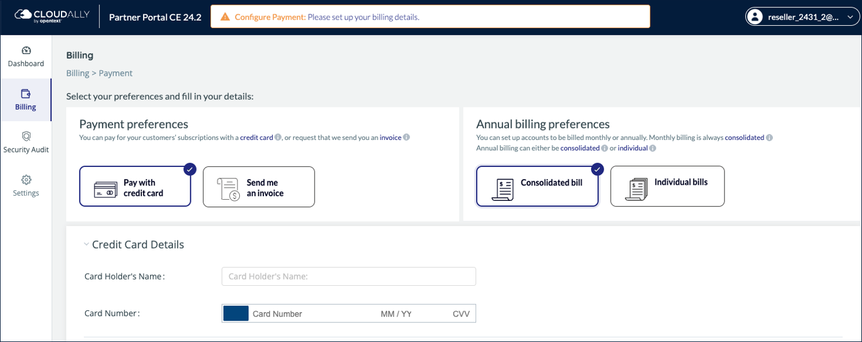Click the warning triangle icon in payment banner
The width and height of the screenshot is (862, 342).
click(225, 17)
